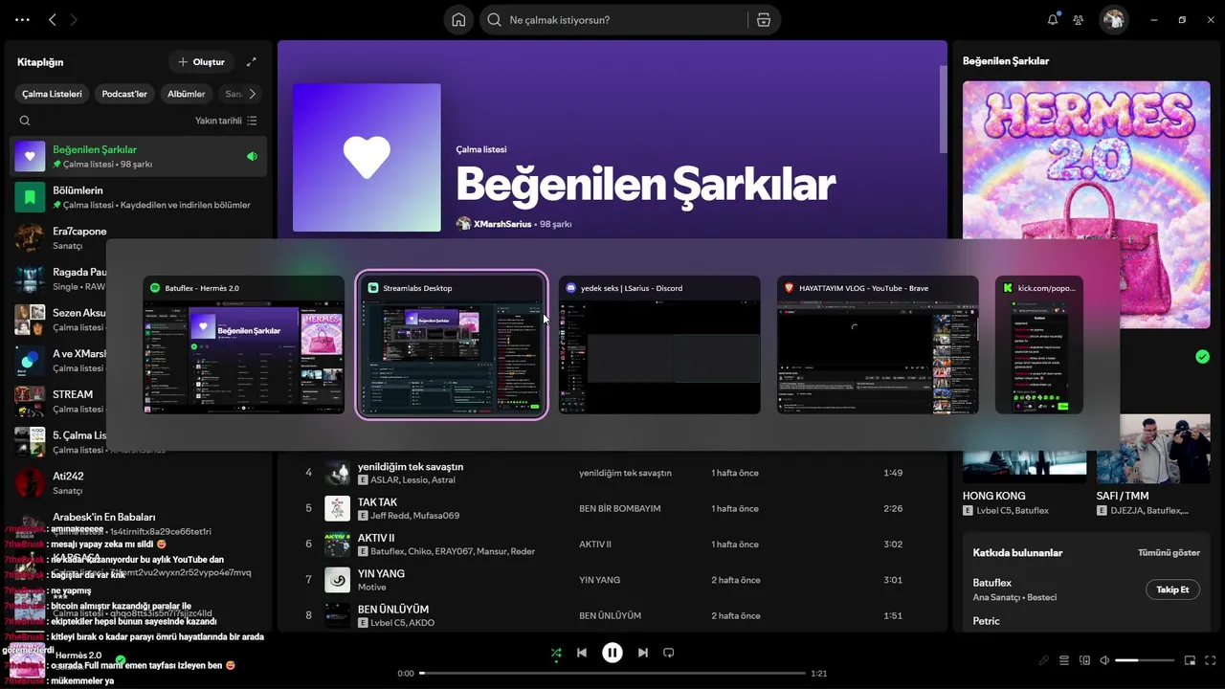Expand the library to full view
Screen dimensions: 1225x689
click(x=252, y=62)
